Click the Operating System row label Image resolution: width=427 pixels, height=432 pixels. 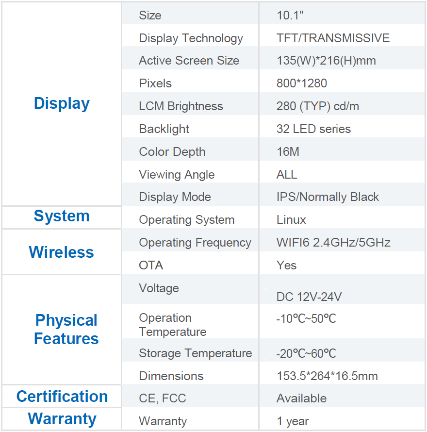(186, 219)
